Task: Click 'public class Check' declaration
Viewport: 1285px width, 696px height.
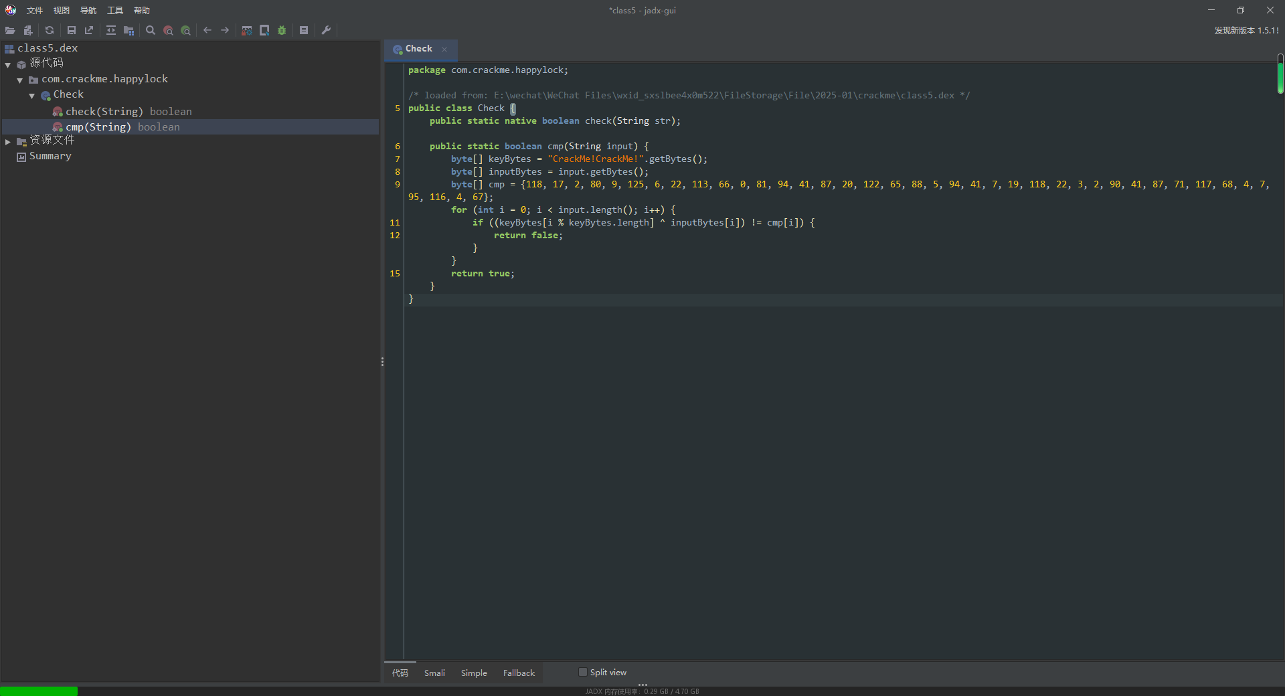Action: tap(456, 108)
